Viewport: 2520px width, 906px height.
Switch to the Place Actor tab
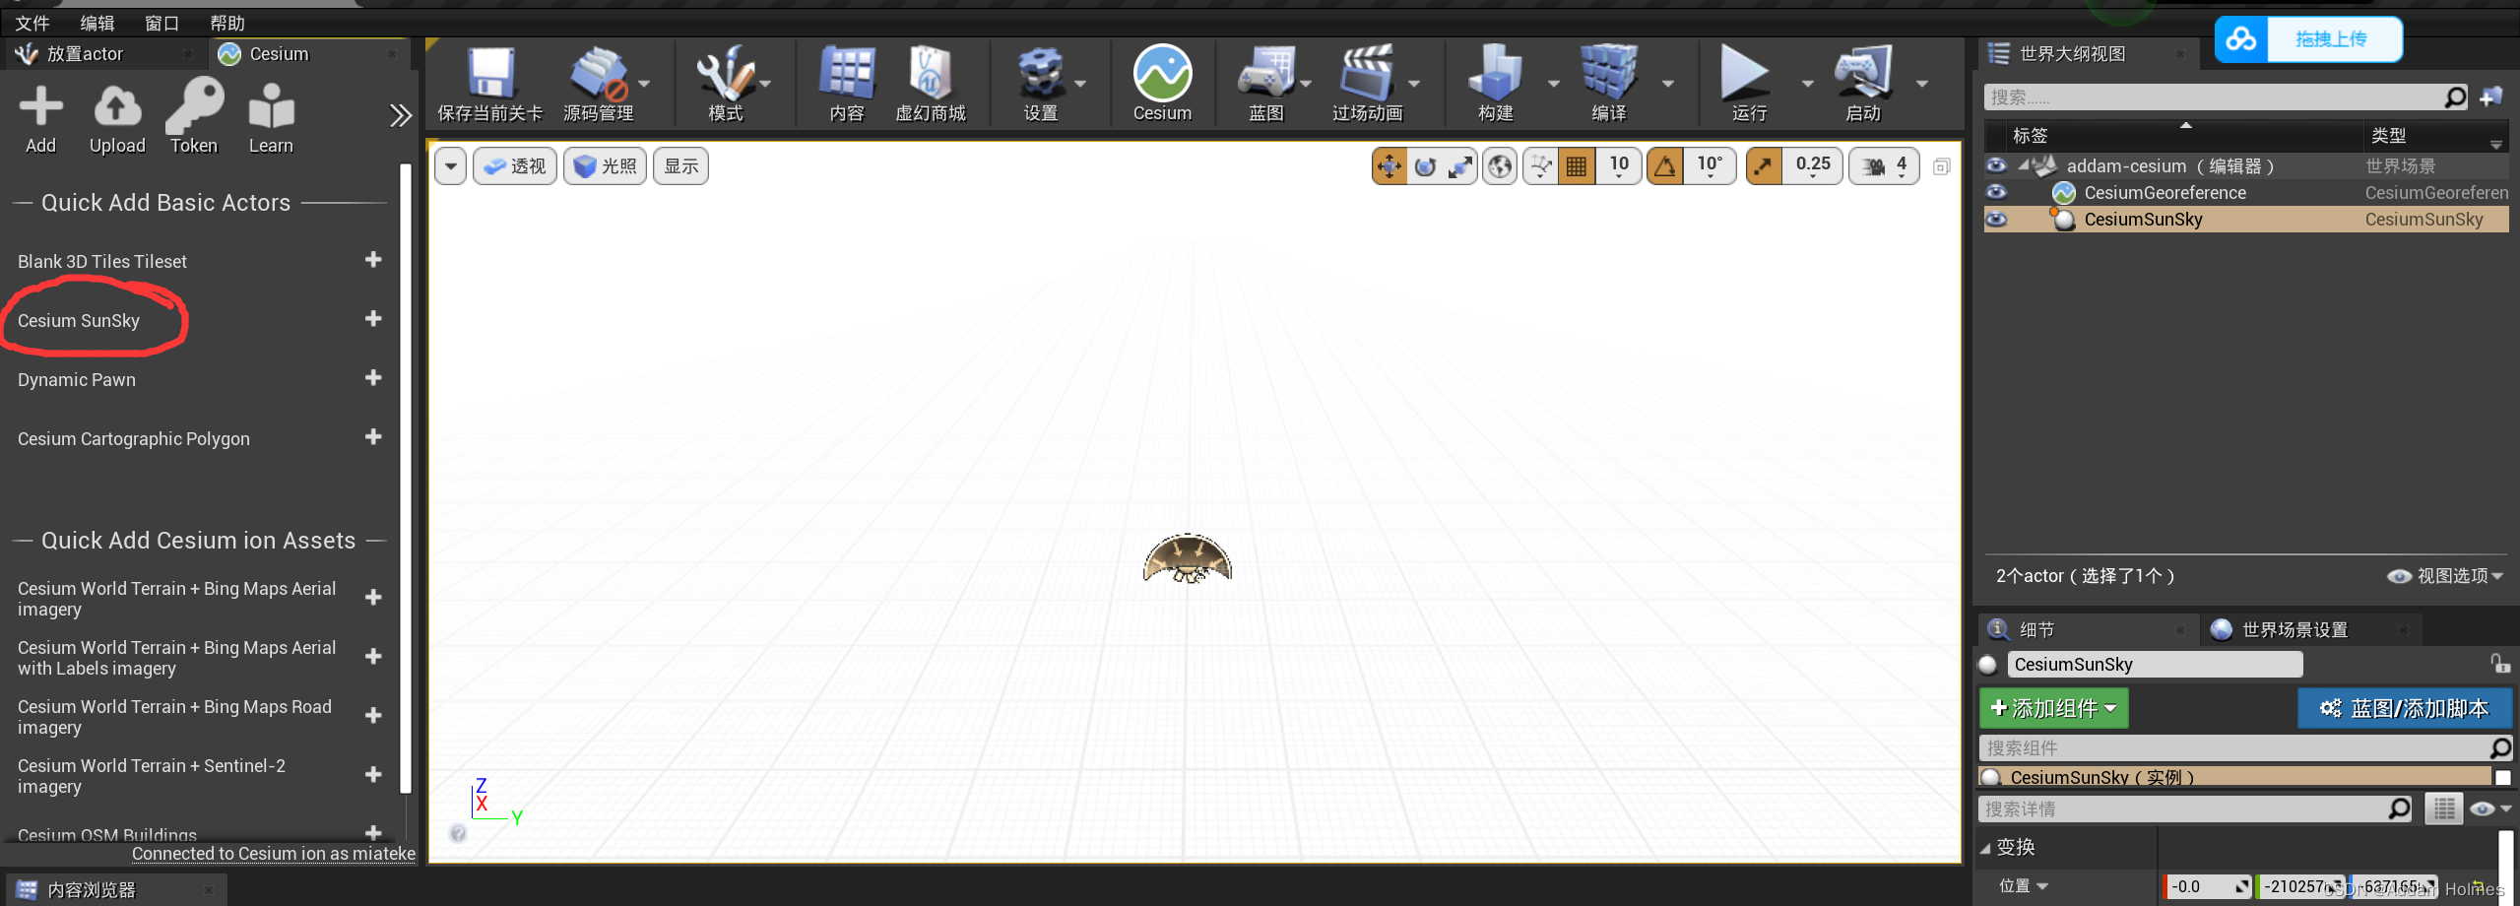tap(103, 54)
